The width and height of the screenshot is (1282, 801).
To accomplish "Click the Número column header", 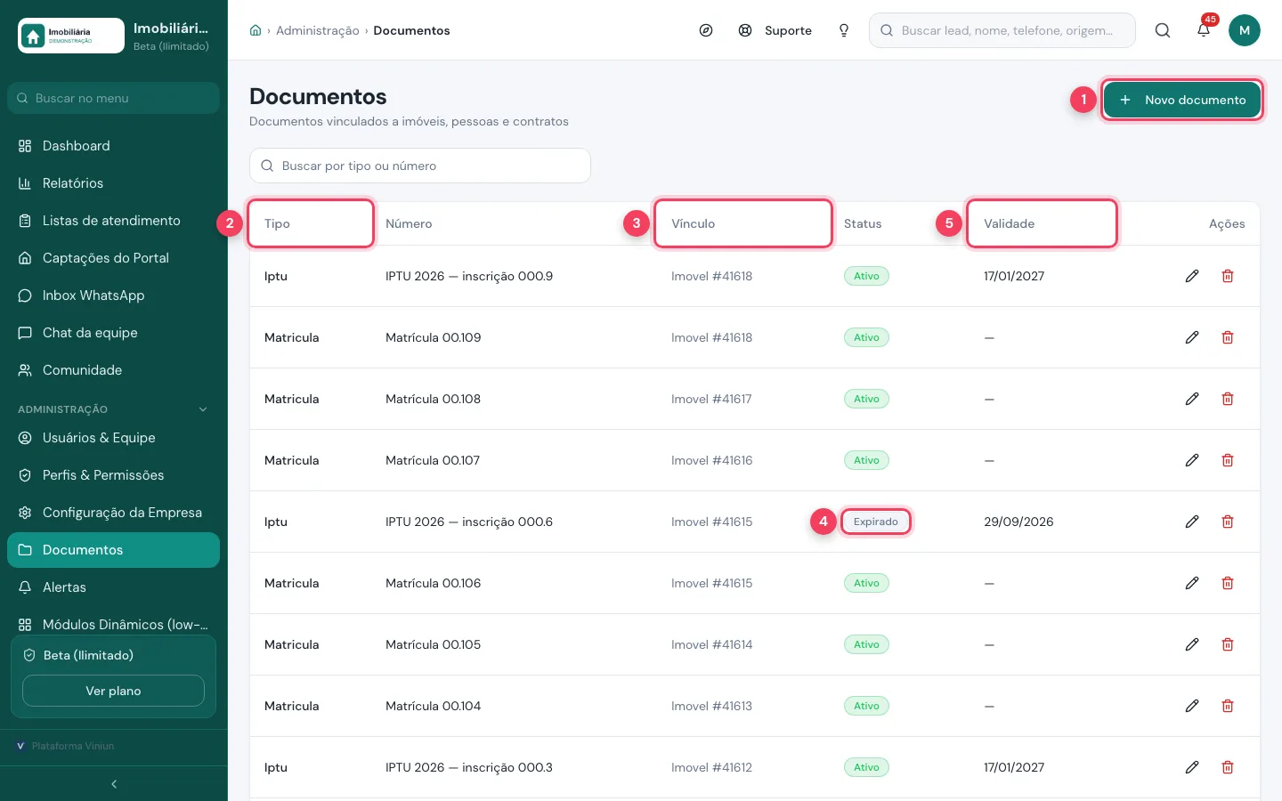I will pos(409,223).
